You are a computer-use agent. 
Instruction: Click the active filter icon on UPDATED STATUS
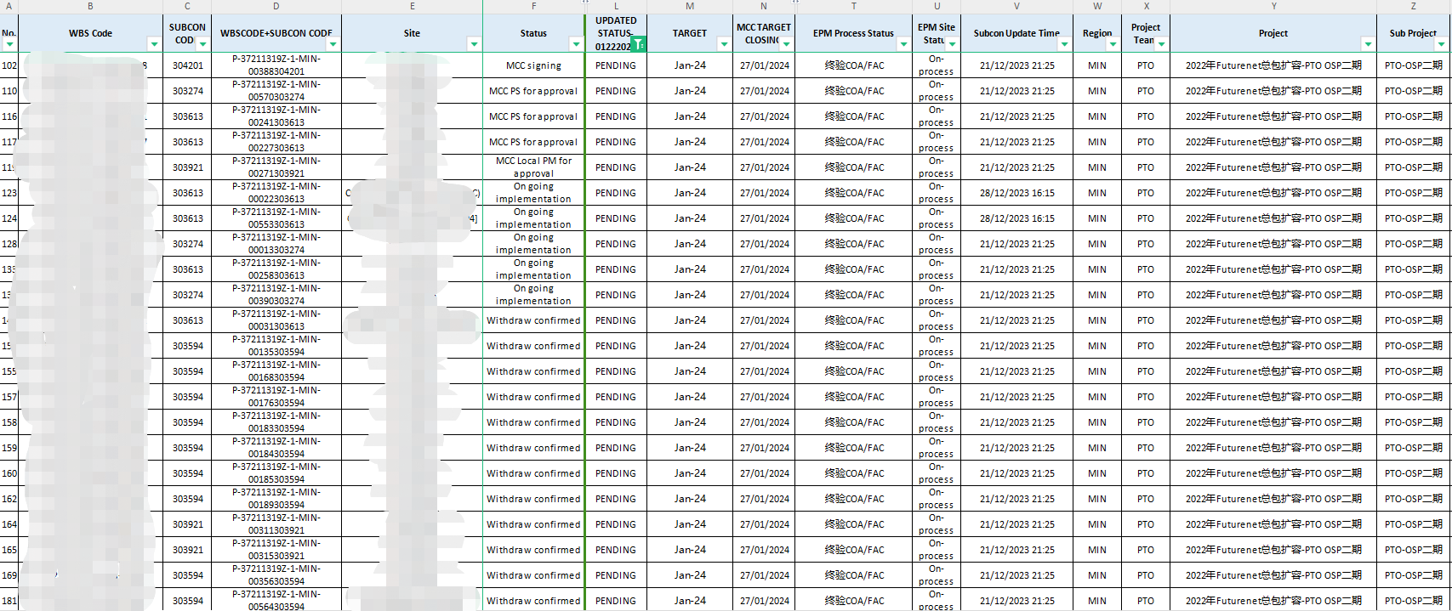point(638,44)
